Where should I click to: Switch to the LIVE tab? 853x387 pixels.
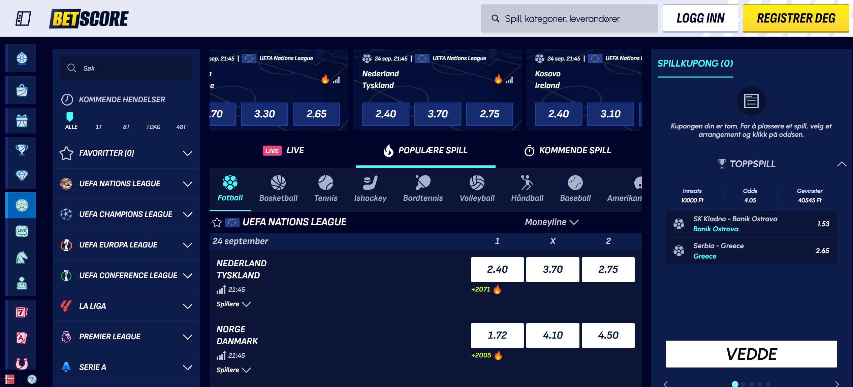[x=283, y=151]
